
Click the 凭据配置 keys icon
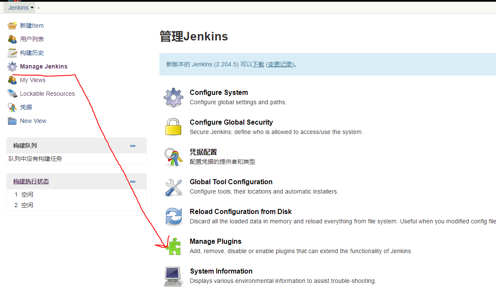[x=174, y=157]
